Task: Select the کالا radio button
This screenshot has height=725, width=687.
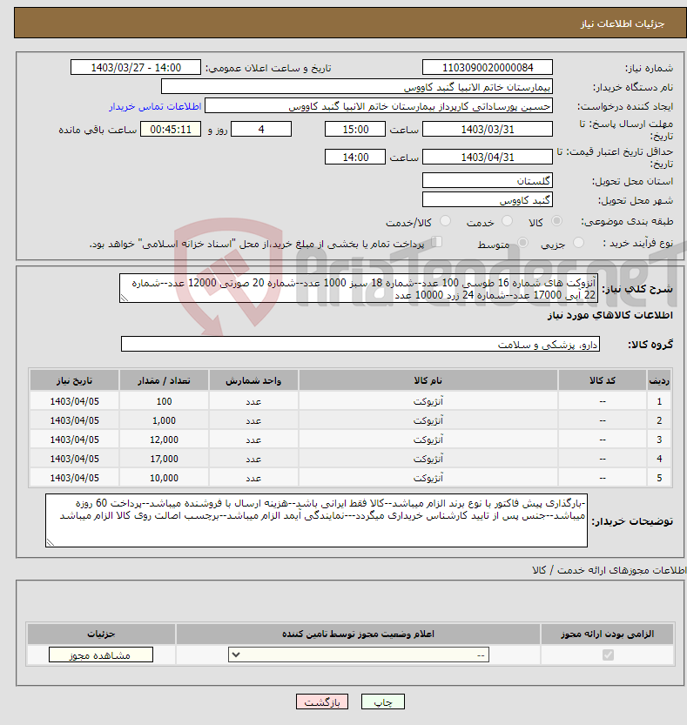Action: click(557, 221)
